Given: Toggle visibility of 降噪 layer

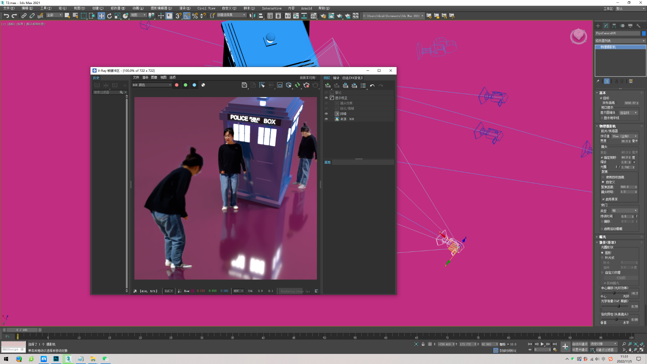Looking at the screenshot, I should (x=326, y=114).
